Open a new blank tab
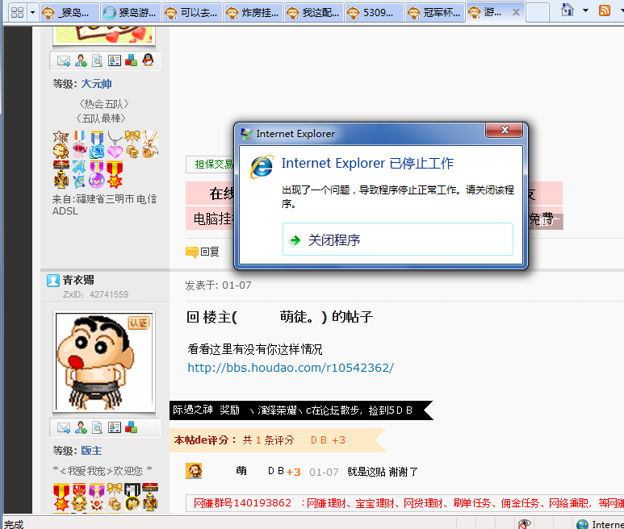 538,13
